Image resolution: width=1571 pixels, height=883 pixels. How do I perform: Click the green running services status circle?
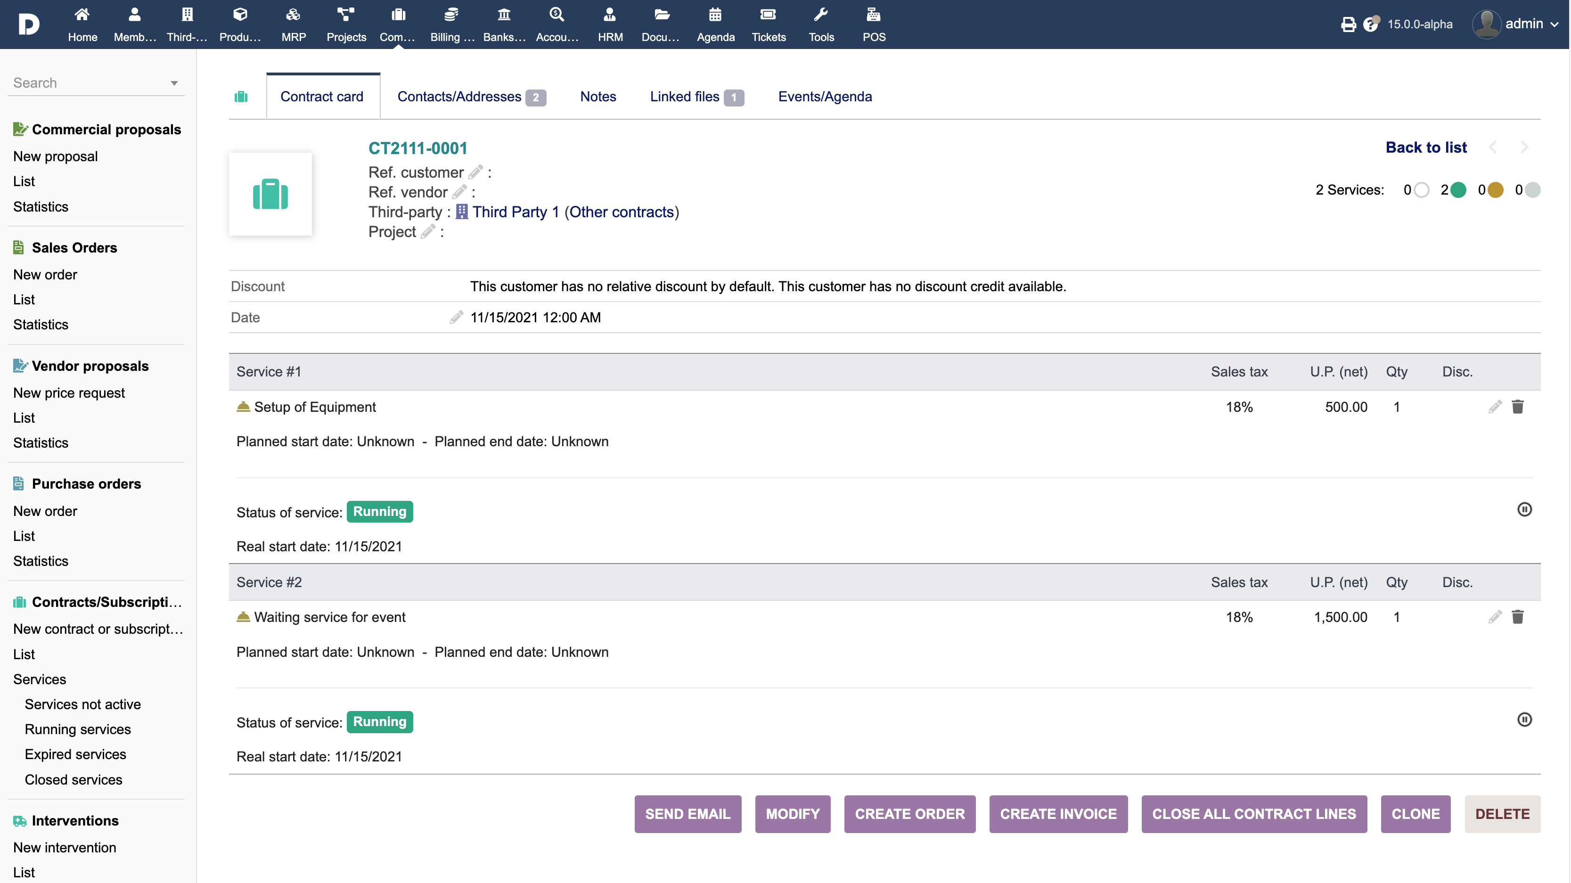(x=1458, y=190)
